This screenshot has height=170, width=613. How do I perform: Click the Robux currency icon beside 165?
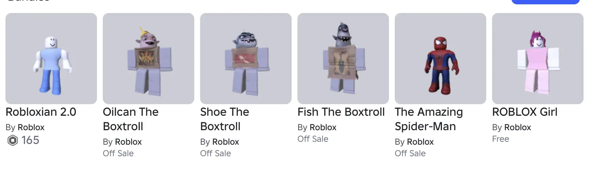click(13, 140)
